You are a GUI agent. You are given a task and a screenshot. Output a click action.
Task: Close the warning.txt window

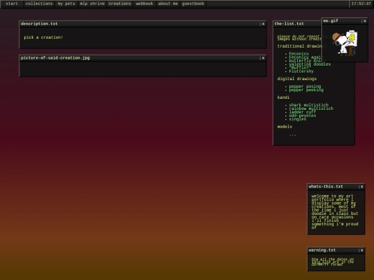pyautogui.click(x=362, y=250)
